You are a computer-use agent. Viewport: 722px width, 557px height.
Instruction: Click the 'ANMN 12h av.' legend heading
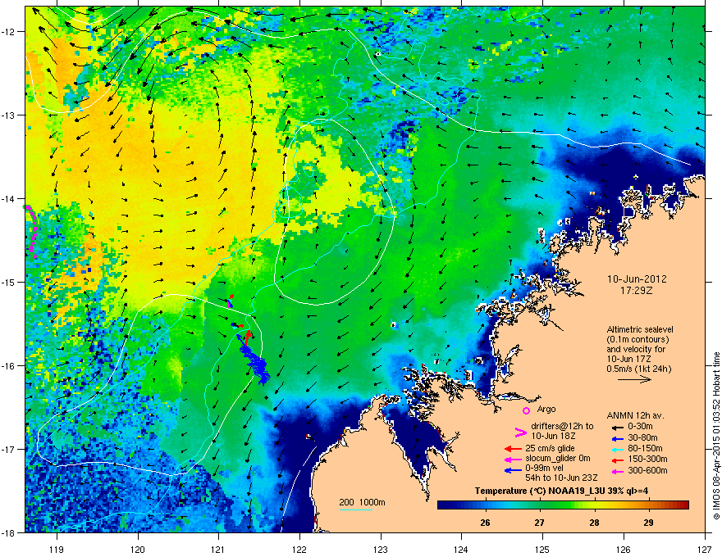(635, 416)
